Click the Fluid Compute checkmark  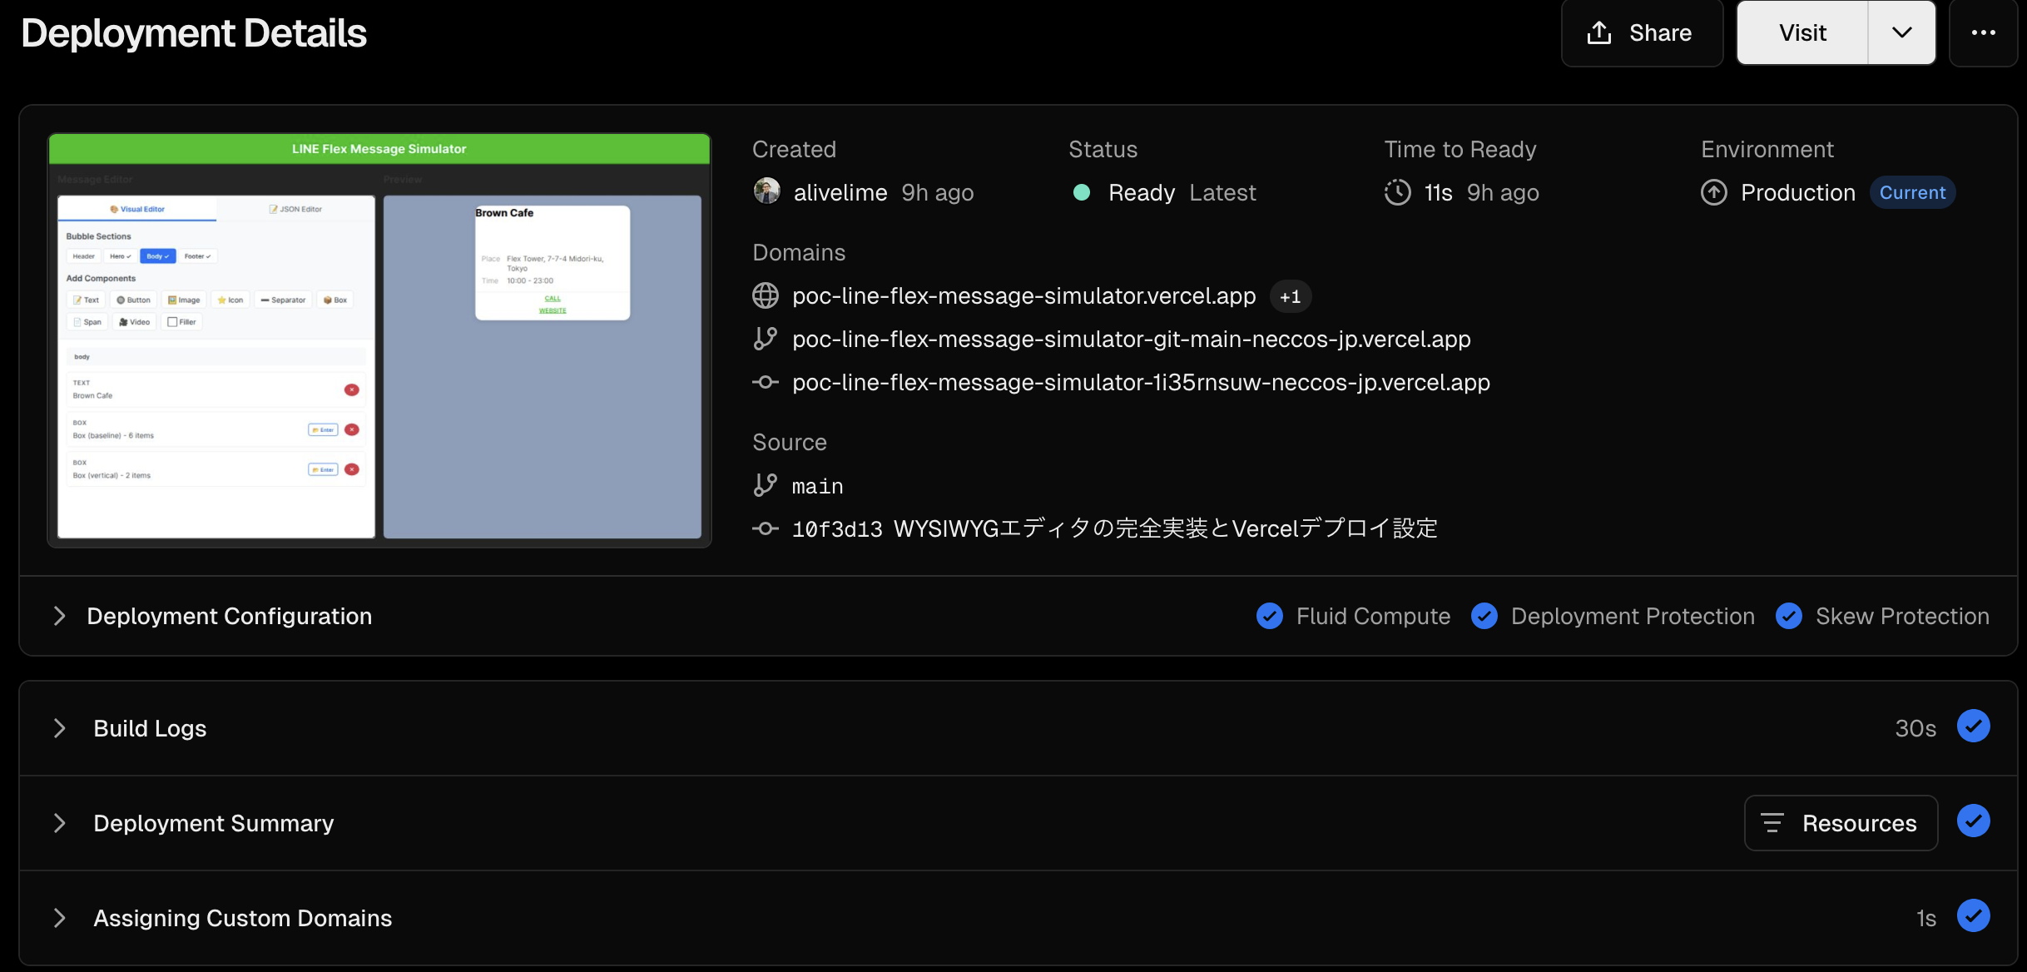click(x=1269, y=616)
